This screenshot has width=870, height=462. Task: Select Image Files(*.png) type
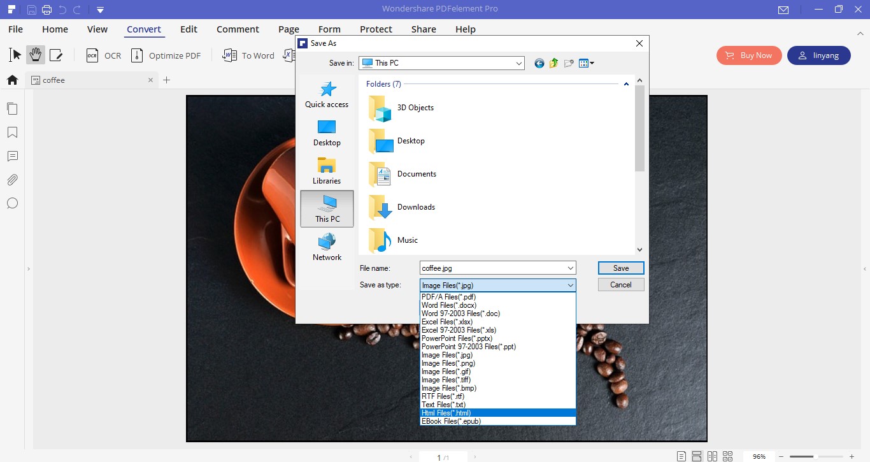[498, 363]
